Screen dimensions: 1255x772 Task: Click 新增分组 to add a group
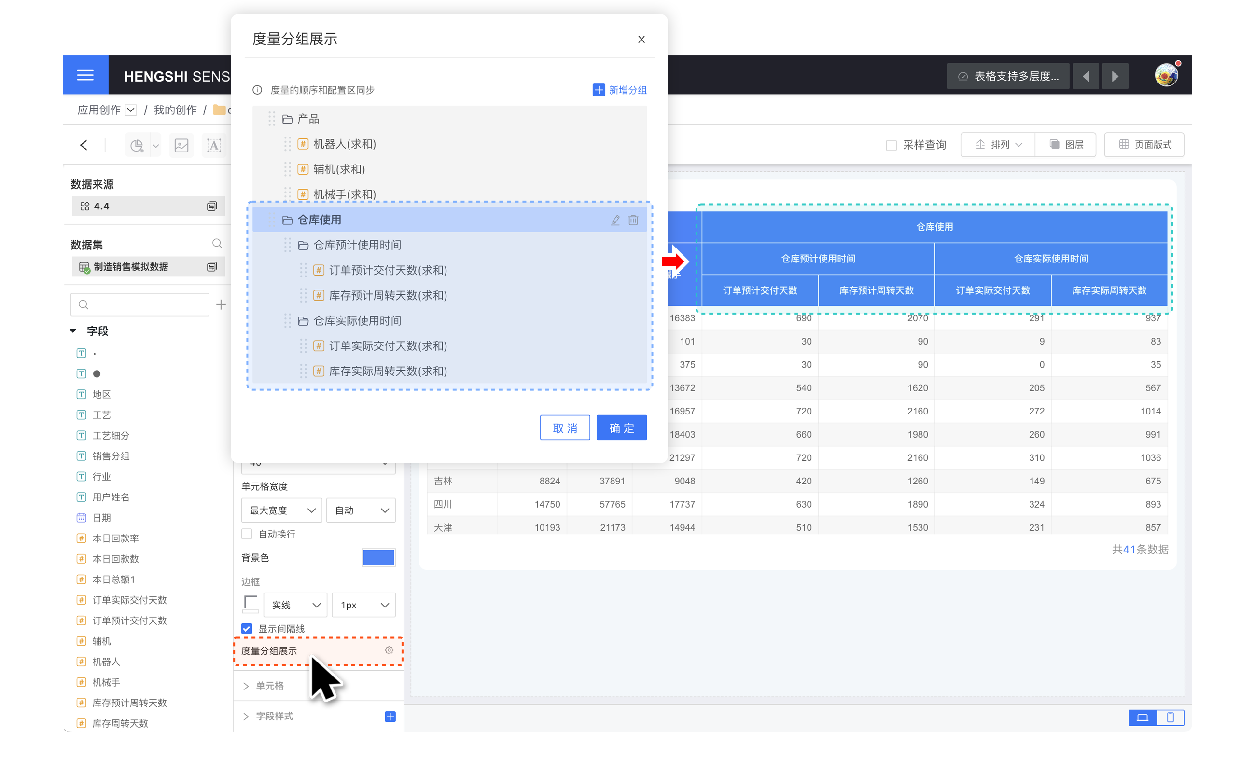619,90
